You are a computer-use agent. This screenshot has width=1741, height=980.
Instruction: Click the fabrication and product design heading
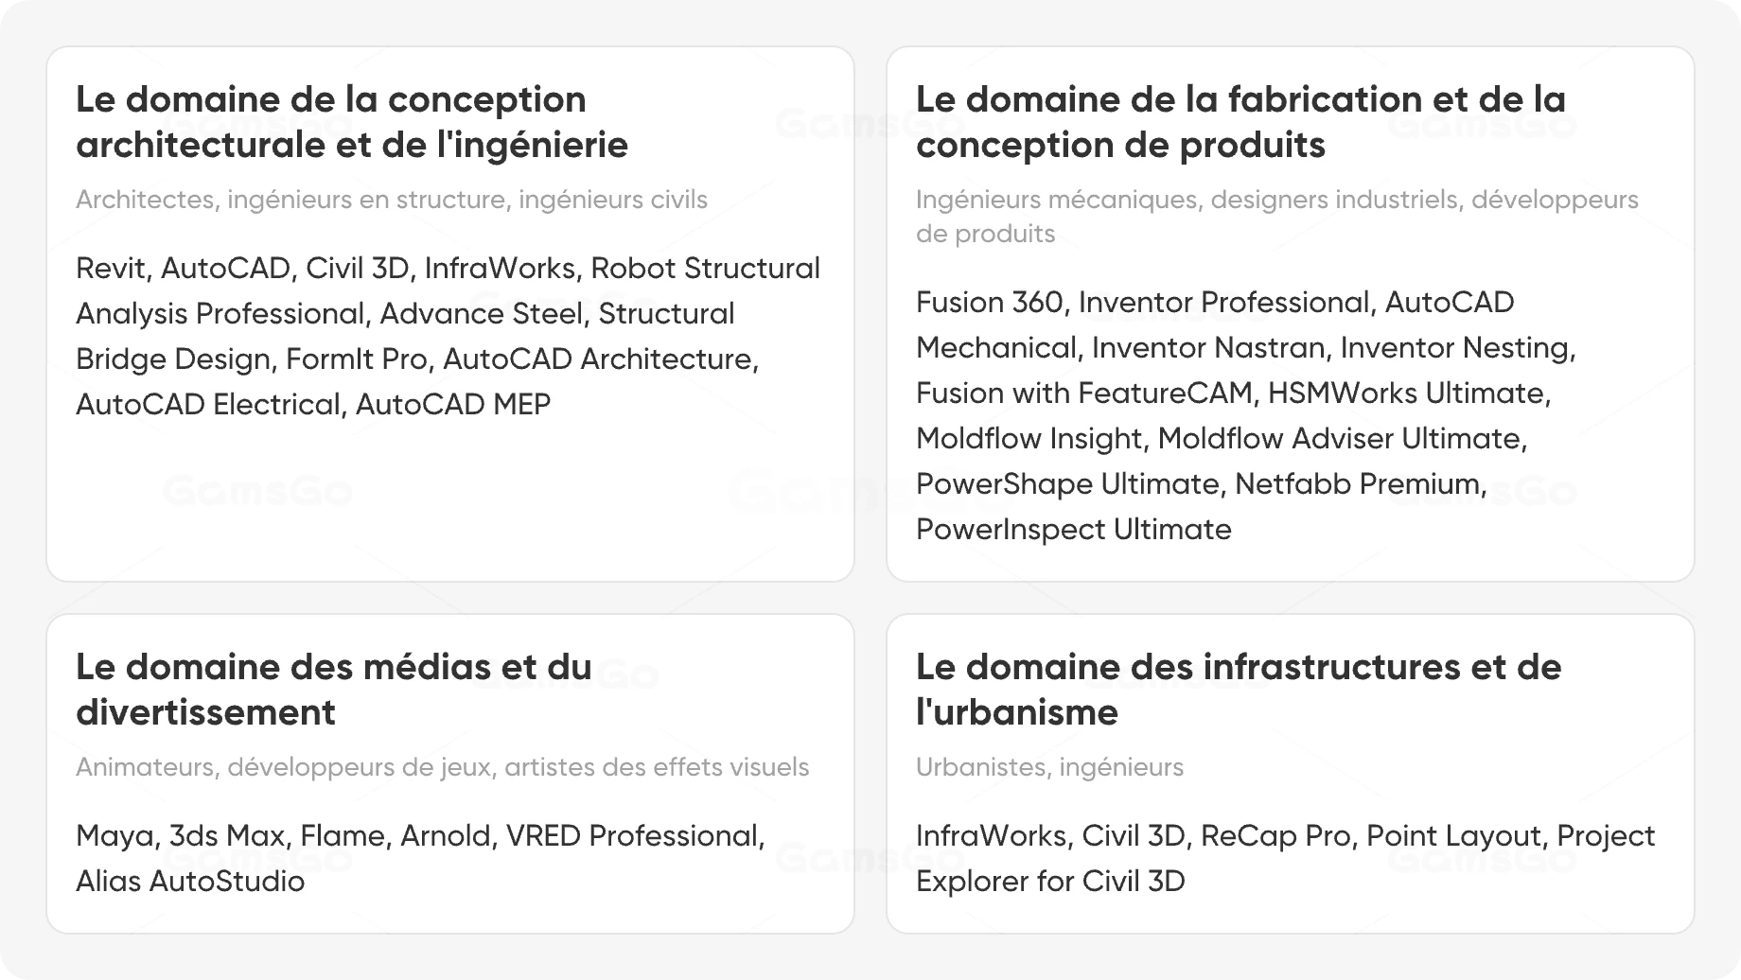pos(1240,122)
